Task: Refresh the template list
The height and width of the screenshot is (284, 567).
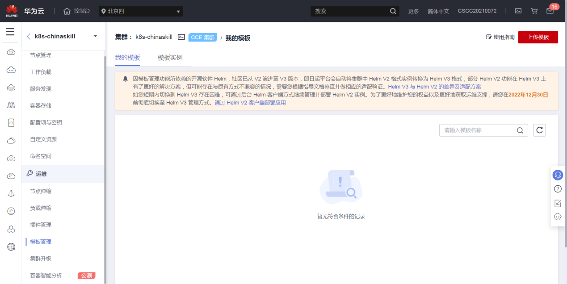Action: pos(539,130)
